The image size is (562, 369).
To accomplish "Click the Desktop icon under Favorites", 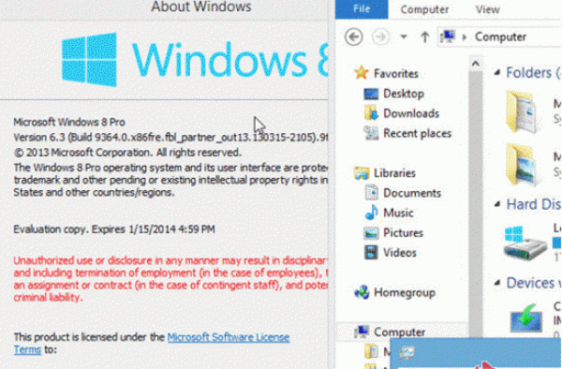I will (371, 94).
